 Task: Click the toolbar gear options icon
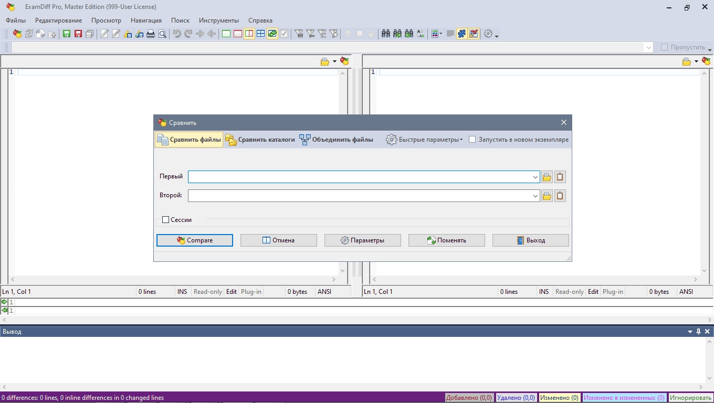coord(488,34)
